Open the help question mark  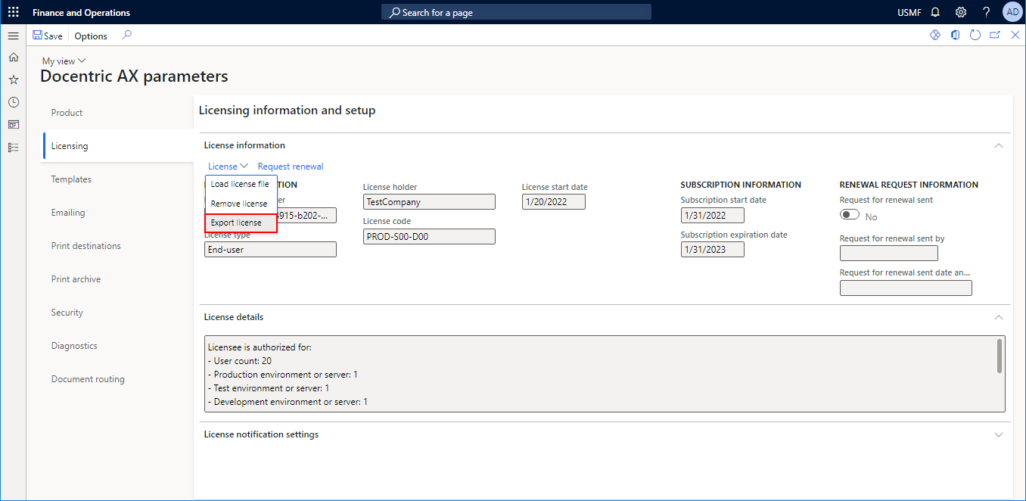click(987, 12)
